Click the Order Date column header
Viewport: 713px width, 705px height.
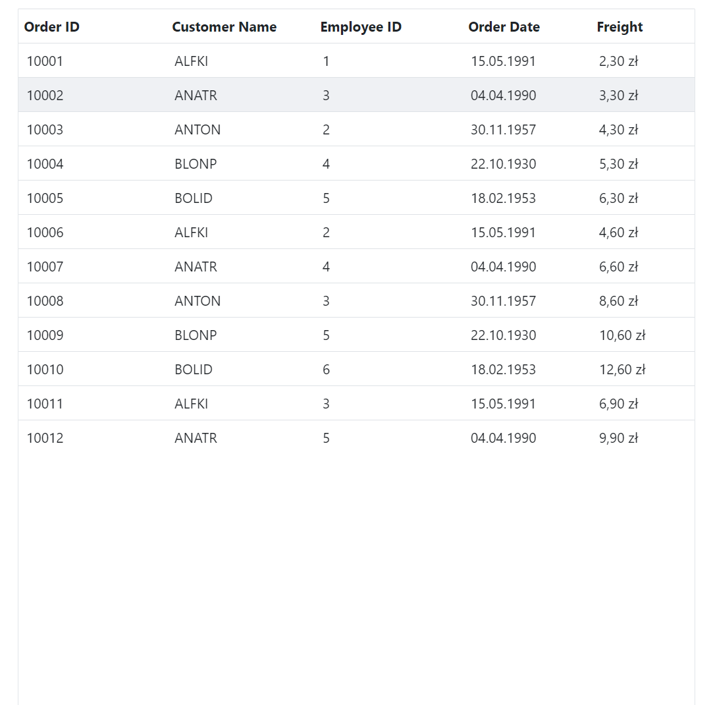(x=504, y=27)
